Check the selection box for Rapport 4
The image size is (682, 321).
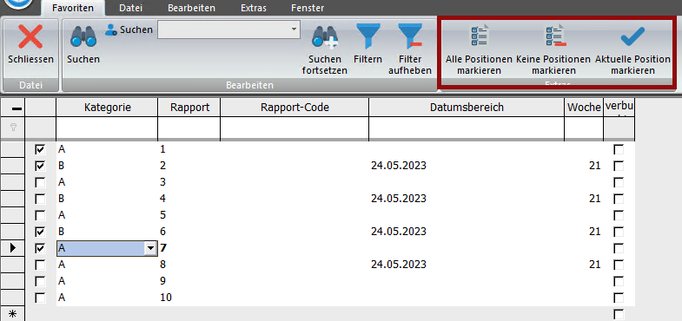tap(41, 199)
